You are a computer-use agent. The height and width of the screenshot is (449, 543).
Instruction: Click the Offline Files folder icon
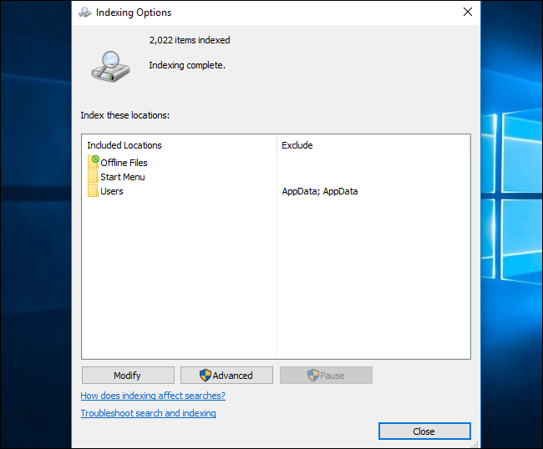pyautogui.click(x=94, y=162)
